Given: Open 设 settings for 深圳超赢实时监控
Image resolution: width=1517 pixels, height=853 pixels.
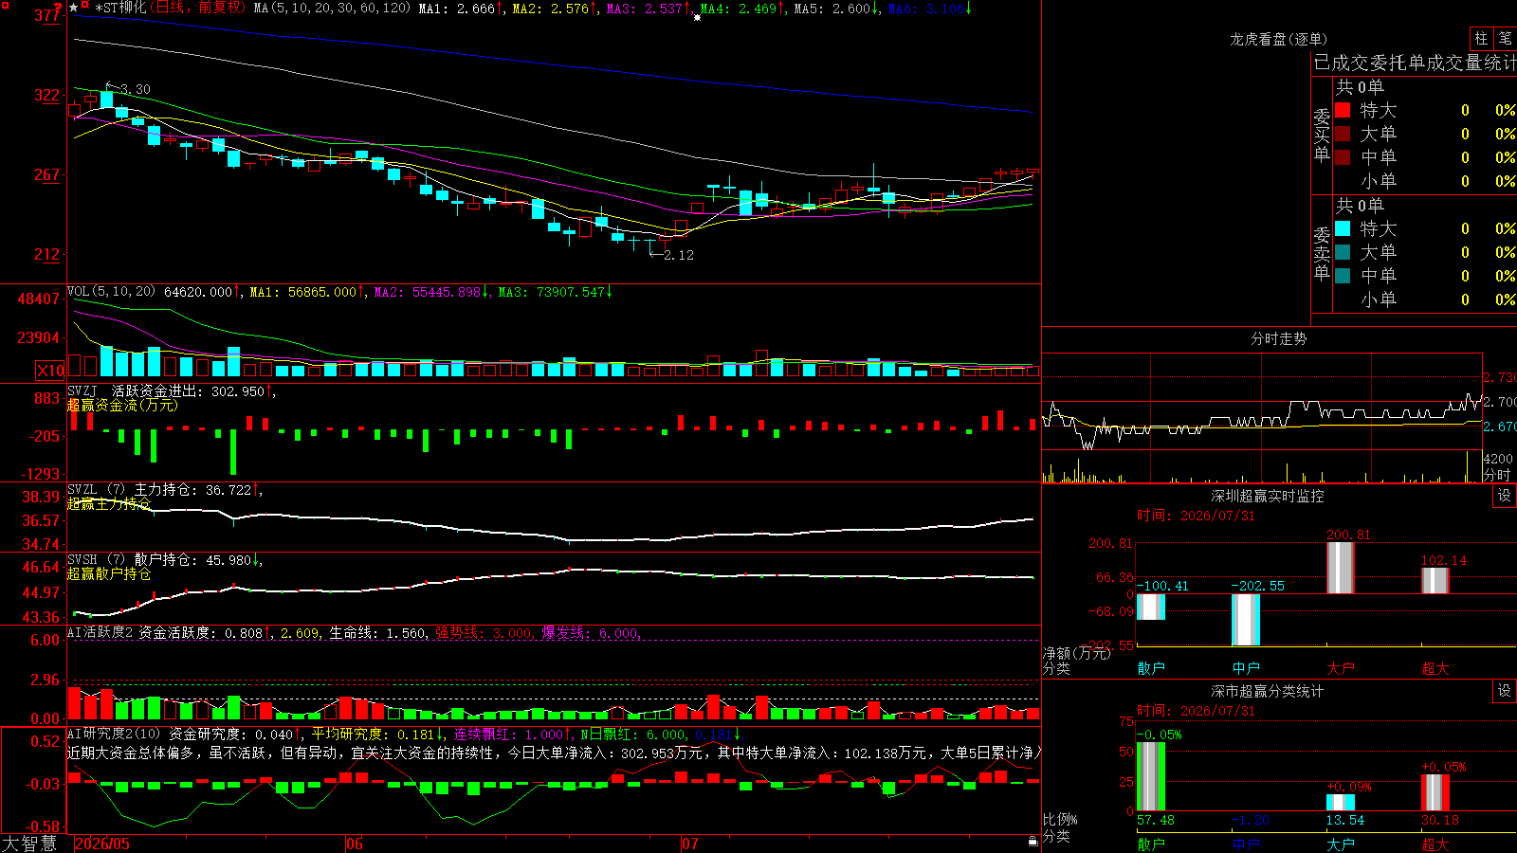Looking at the screenshot, I should [x=1505, y=496].
